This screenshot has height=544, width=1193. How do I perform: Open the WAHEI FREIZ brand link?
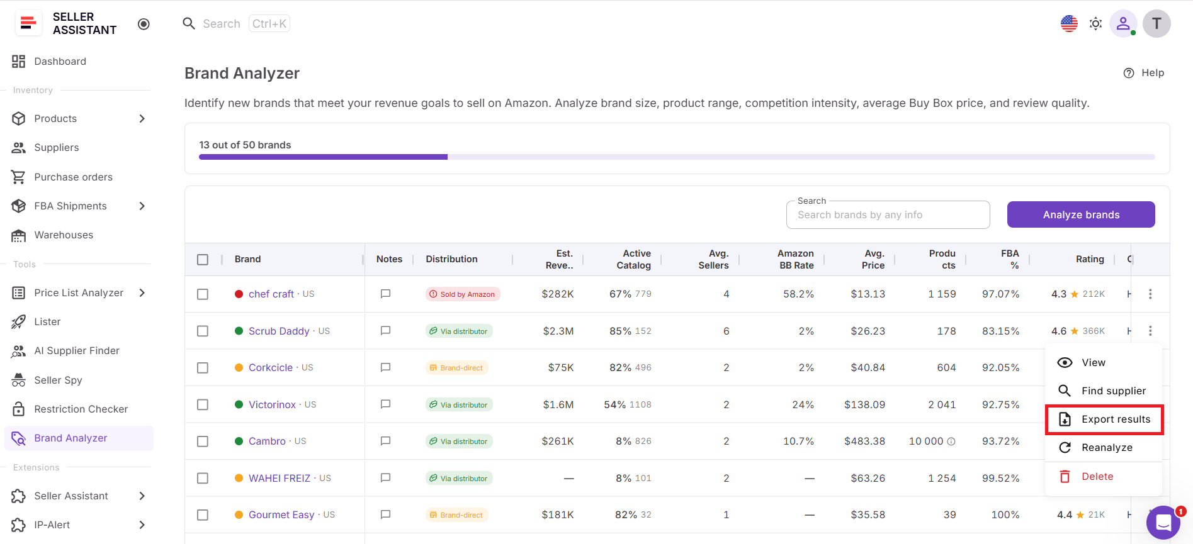[280, 478]
